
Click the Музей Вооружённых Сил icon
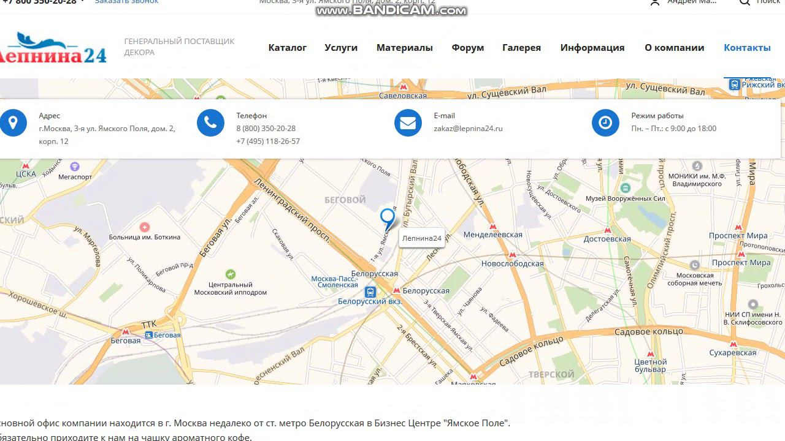coord(625,188)
